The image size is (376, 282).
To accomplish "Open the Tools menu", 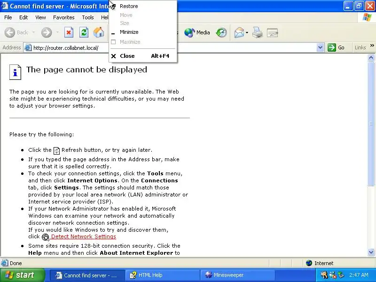I will [88, 17].
